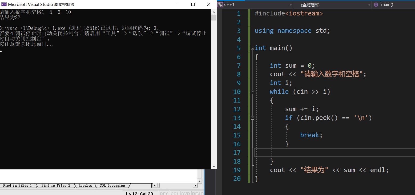Click the output pane scroll-left arrow
The height and width of the screenshot is (195, 415).
click(155, 185)
